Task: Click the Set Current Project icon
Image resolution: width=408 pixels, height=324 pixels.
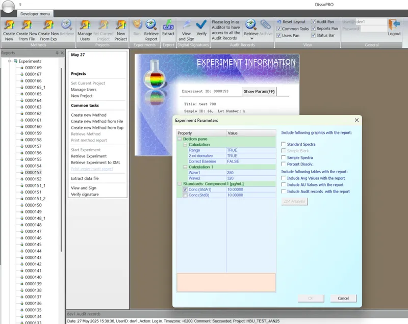Action: click(x=104, y=25)
